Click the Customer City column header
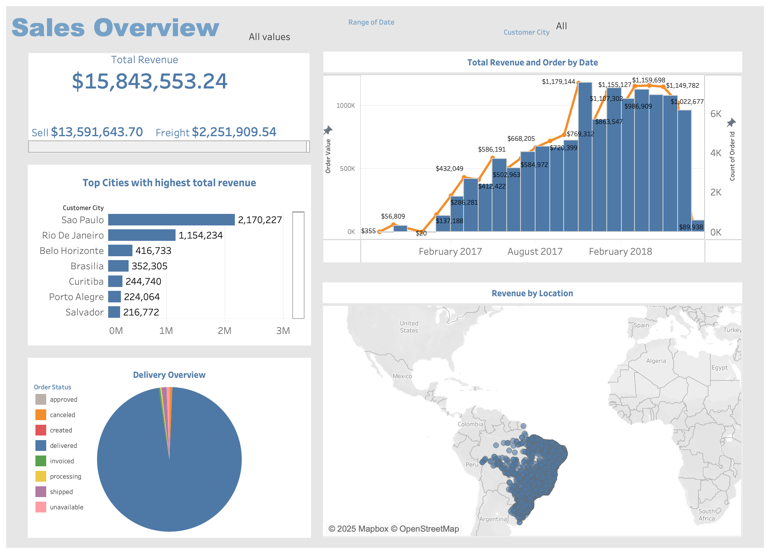This screenshot has width=770, height=554. tap(83, 208)
